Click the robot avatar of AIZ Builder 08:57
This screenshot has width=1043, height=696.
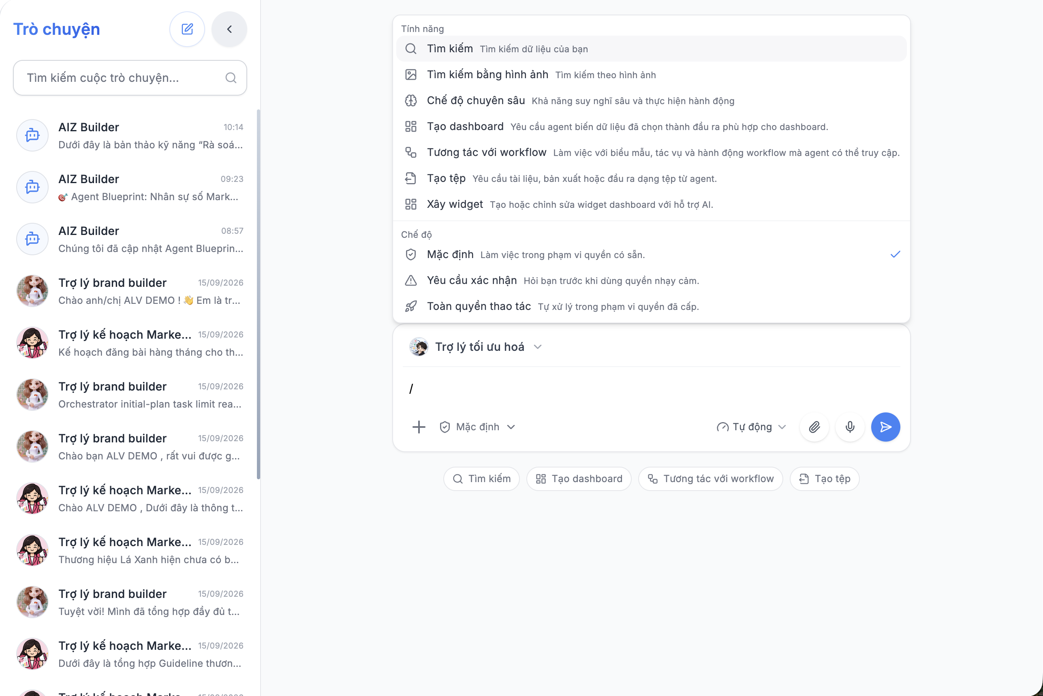point(32,239)
